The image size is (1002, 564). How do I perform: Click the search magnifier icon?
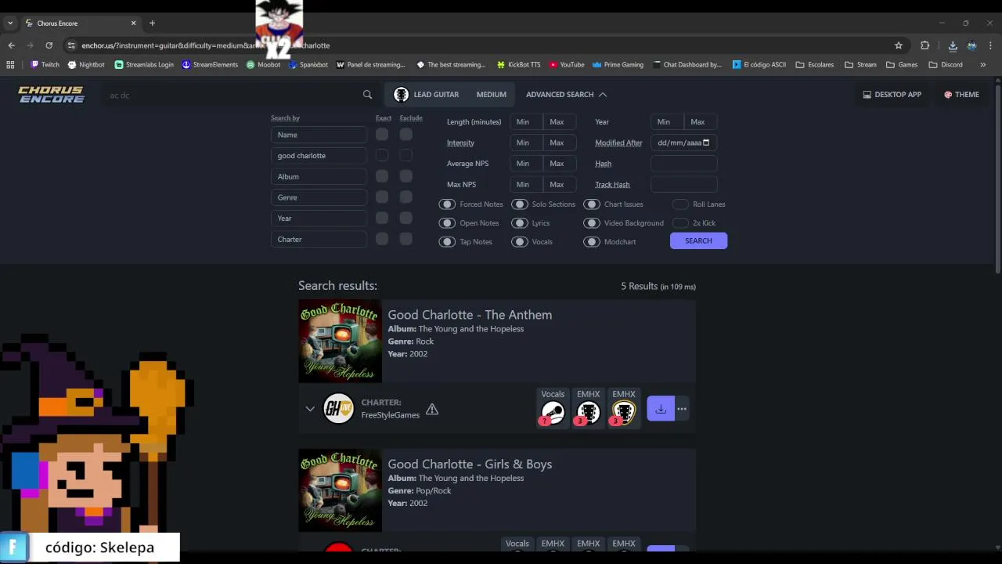(367, 95)
